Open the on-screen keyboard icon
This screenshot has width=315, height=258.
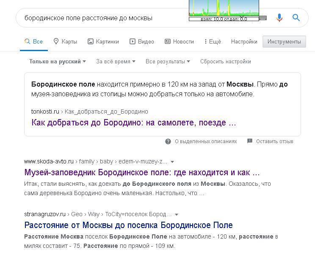[x=263, y=18]
